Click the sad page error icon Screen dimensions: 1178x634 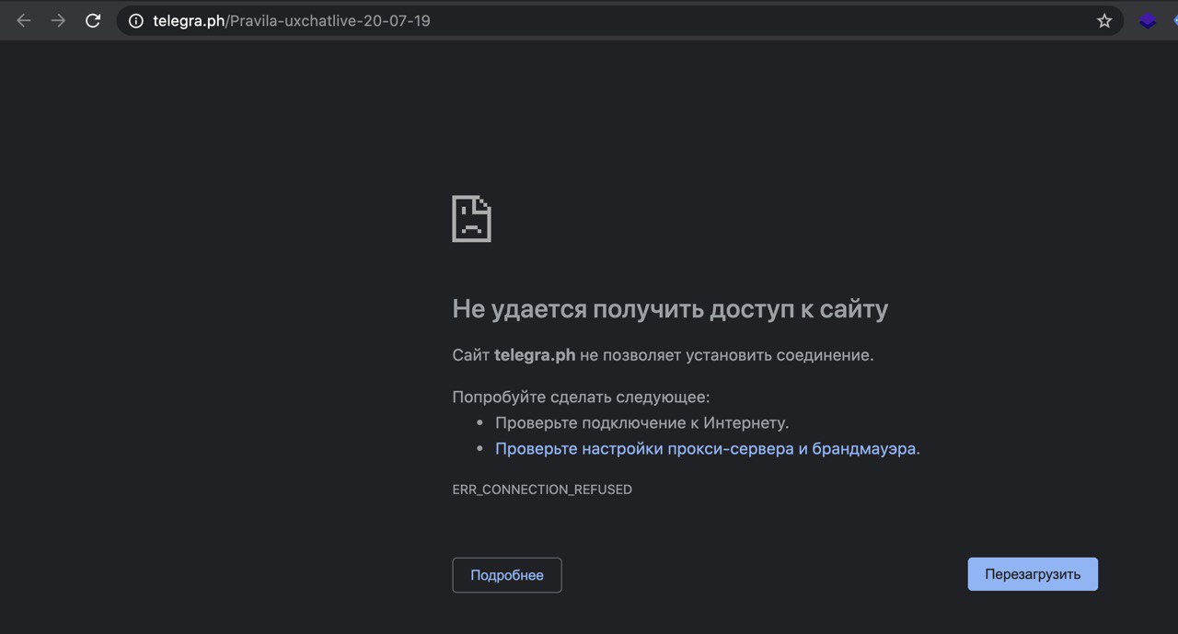[x=471, y=219]
